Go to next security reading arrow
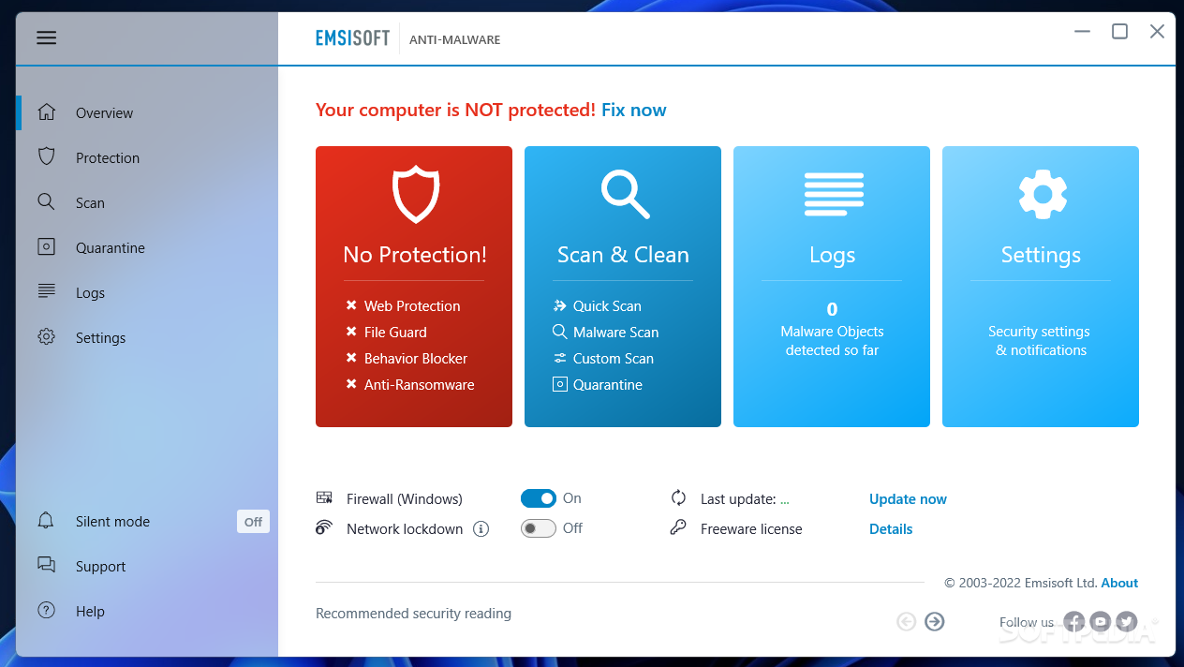 (x=935, y=621)
